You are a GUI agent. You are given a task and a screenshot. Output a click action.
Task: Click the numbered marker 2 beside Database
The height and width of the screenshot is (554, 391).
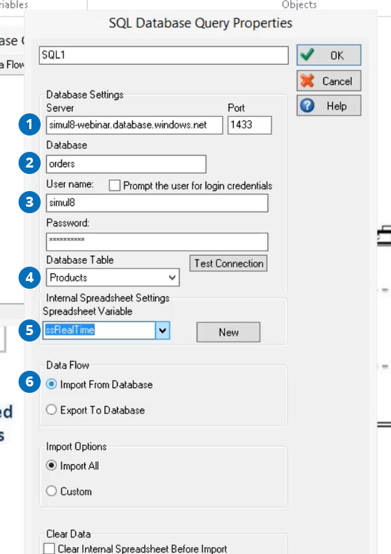(29, 163)
